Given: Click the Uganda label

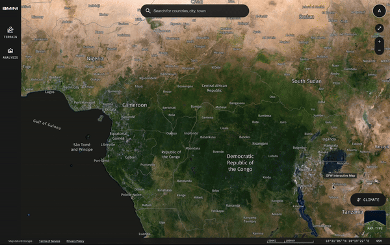Looking at the screenshot, I should point(329,139).
